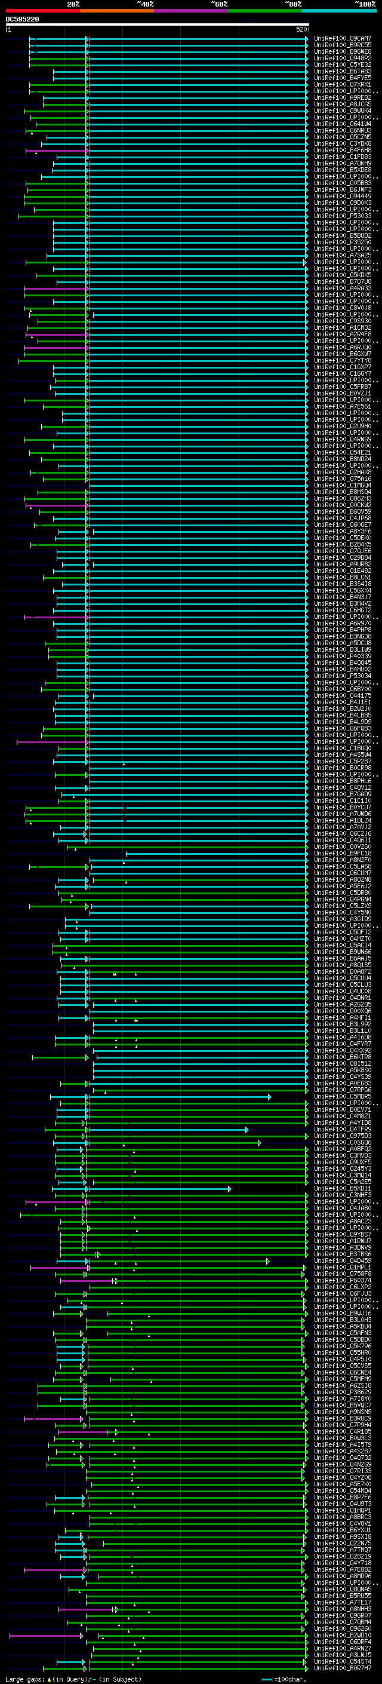Click hit label UniRef100_B9WJI6
382x1684 pixels.
(x=343, y=1314)
